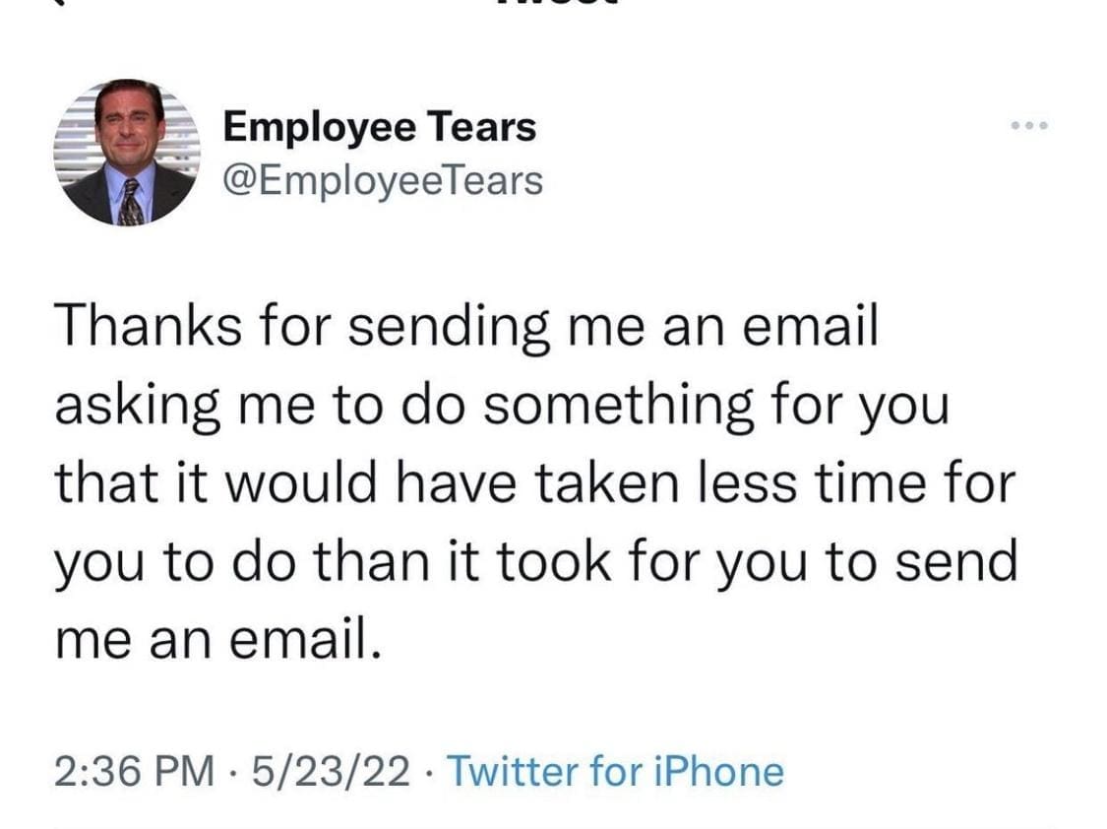Click the line starting "that it would have"
Viewport: 1107px width, 829px height.
click(x=535, y=483)
